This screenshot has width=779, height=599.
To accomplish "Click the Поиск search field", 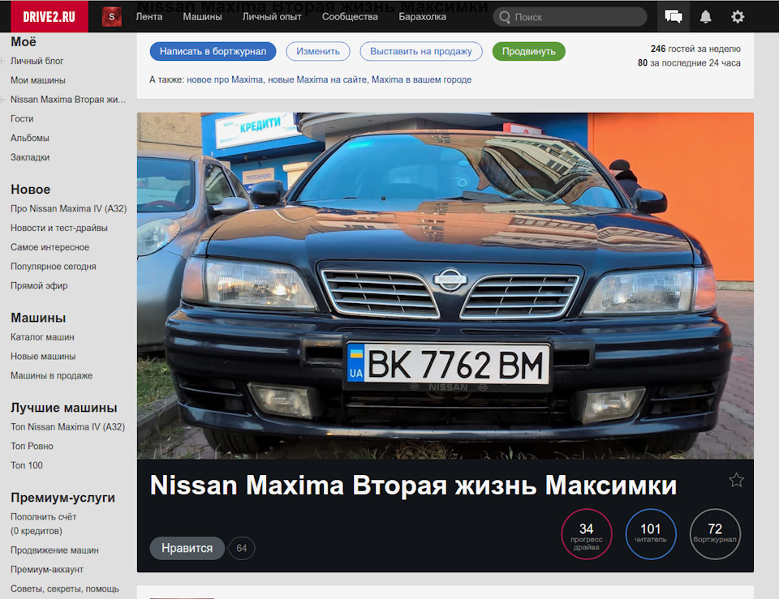I will (x=570, y=17).
